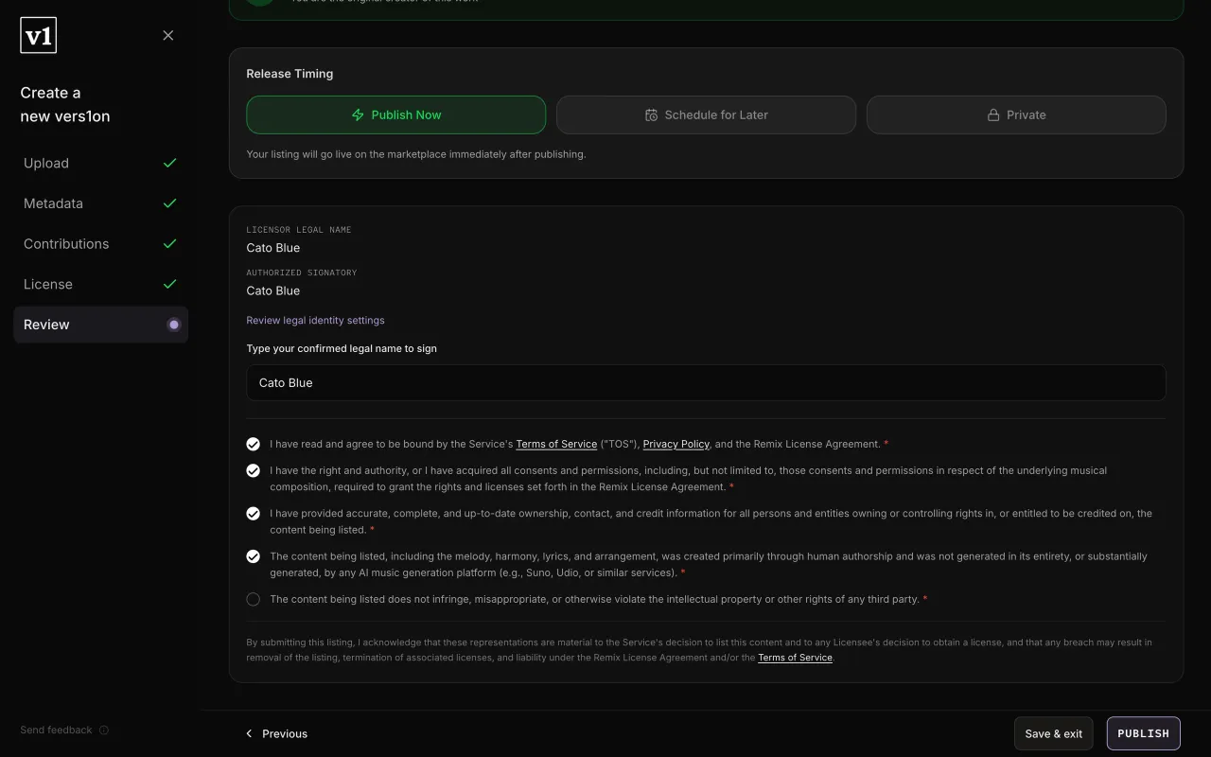Uncheck the human authorship AI checkbox

click(254, 556)
